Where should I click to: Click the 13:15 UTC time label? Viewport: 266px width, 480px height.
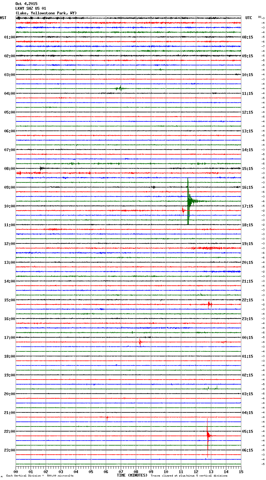[248, 131]
